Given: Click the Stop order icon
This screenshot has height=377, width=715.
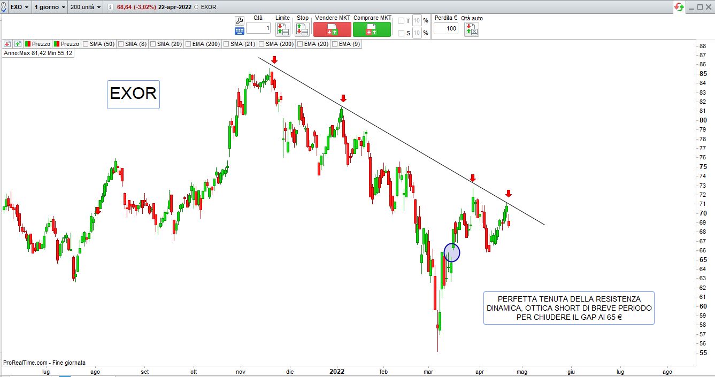Looking at the screenshot, I should point(302,29).
